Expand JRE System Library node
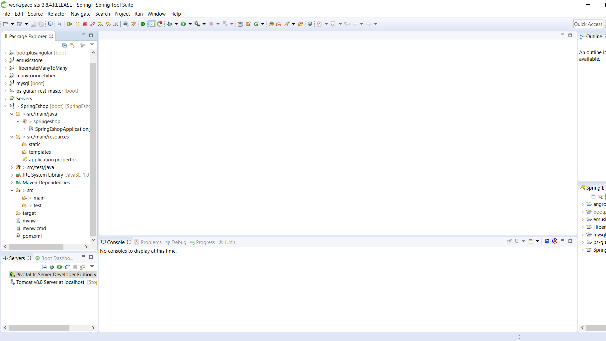 click(x=12, y=175)
